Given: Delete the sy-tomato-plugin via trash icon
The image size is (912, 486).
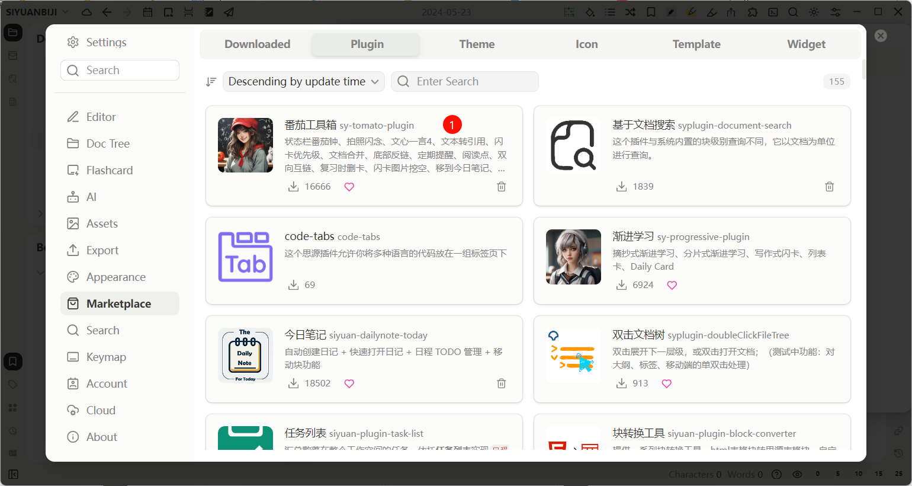Looking at the screenshot, I should 501,187.
